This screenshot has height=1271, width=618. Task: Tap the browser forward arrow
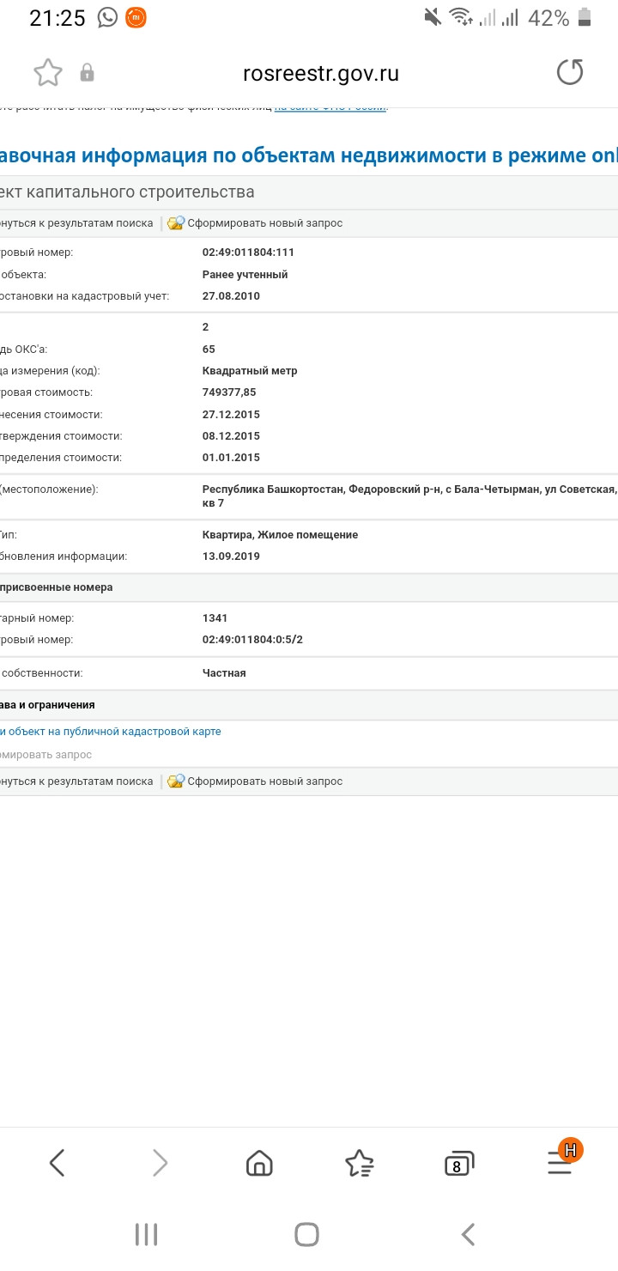click(160, 1163)
